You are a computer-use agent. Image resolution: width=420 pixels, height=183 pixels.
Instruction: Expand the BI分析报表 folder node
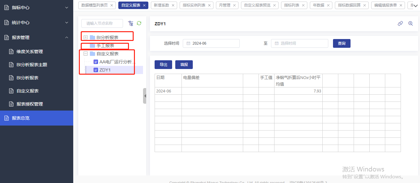tap(85, 37)
